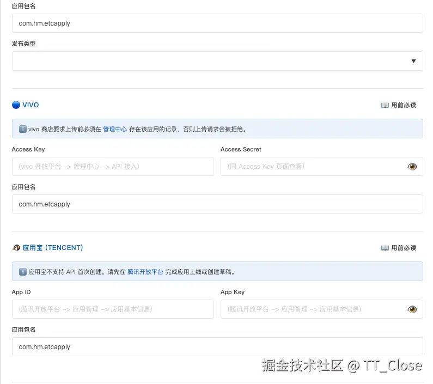Click the Tencent 应用包名 input field

(217, 347)
